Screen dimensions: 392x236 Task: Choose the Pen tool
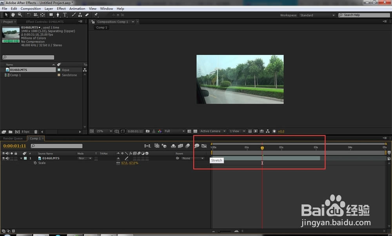(58, 15)
